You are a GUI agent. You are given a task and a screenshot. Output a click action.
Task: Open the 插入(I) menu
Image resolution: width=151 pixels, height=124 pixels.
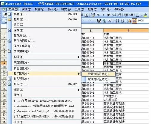pos(53,9)
